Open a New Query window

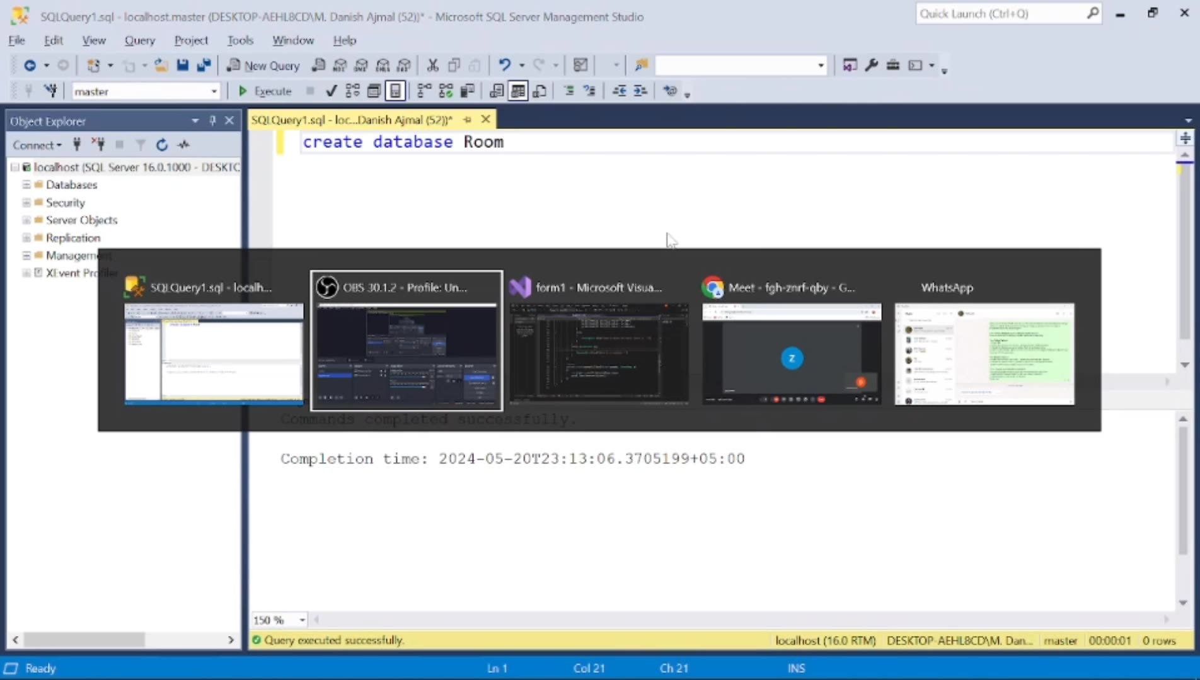[263, 65]
